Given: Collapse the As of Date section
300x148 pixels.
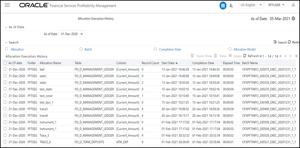Looking at the screenshot, I should pyautogui.click(x=6, y=27).
